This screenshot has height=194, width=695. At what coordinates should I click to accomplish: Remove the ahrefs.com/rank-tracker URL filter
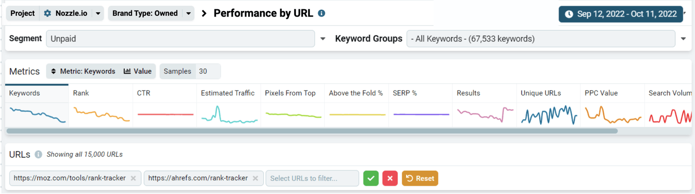click(255, 178)
